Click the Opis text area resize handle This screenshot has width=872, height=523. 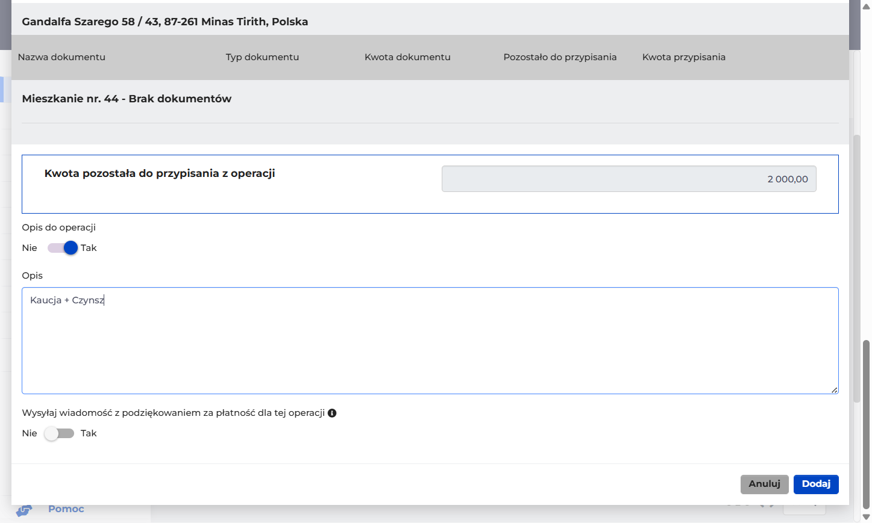pos(834,390)
